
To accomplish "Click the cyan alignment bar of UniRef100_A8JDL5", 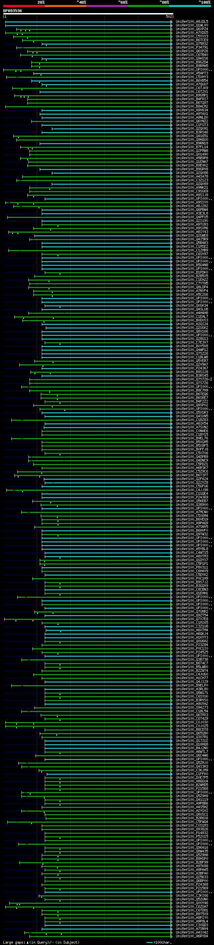I will pyautogui.click(x=89, y=22).
